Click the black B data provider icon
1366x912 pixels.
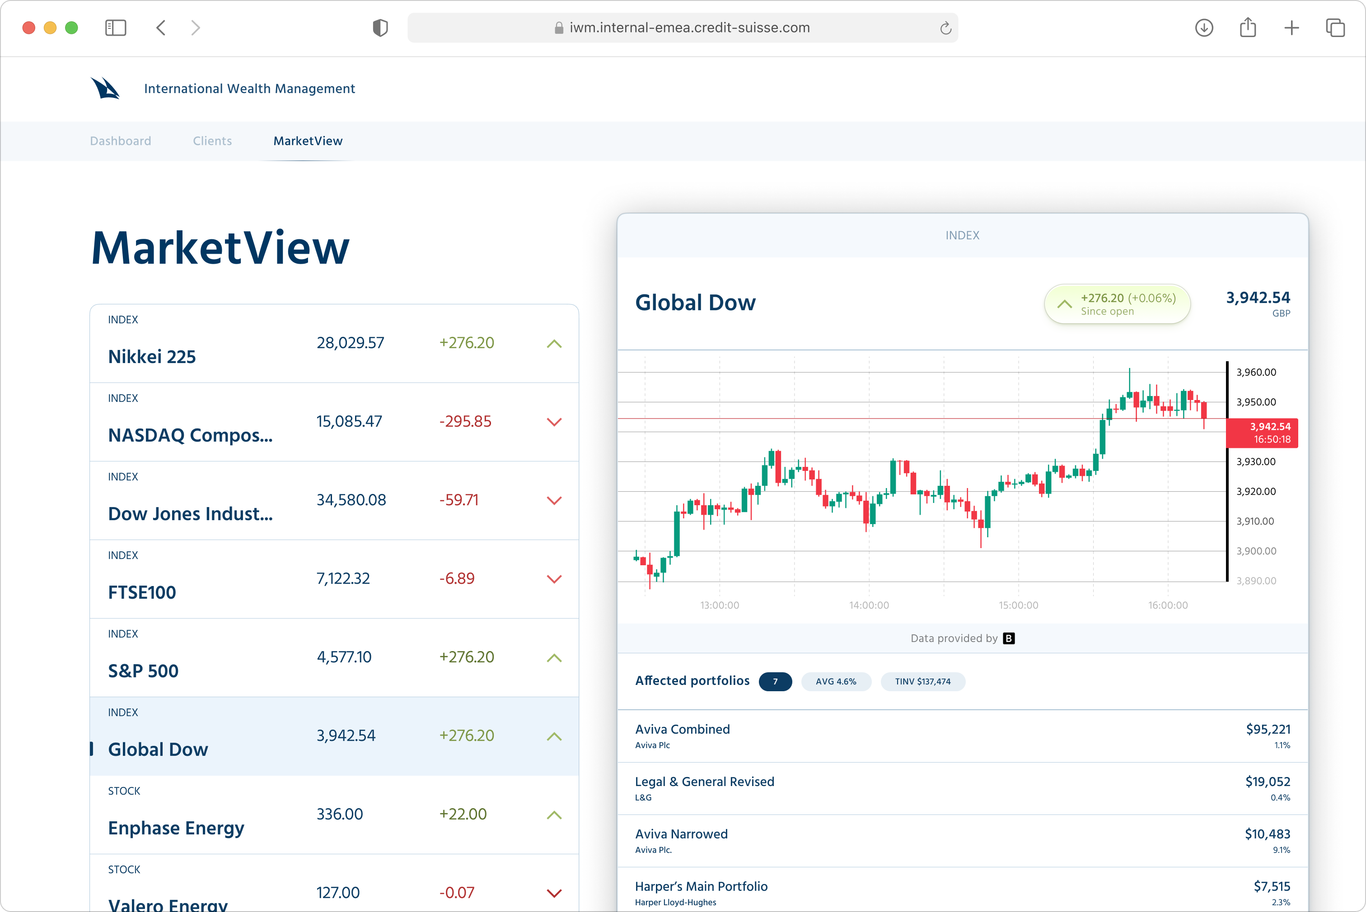pyautogui.click(x=1009, y=638)
